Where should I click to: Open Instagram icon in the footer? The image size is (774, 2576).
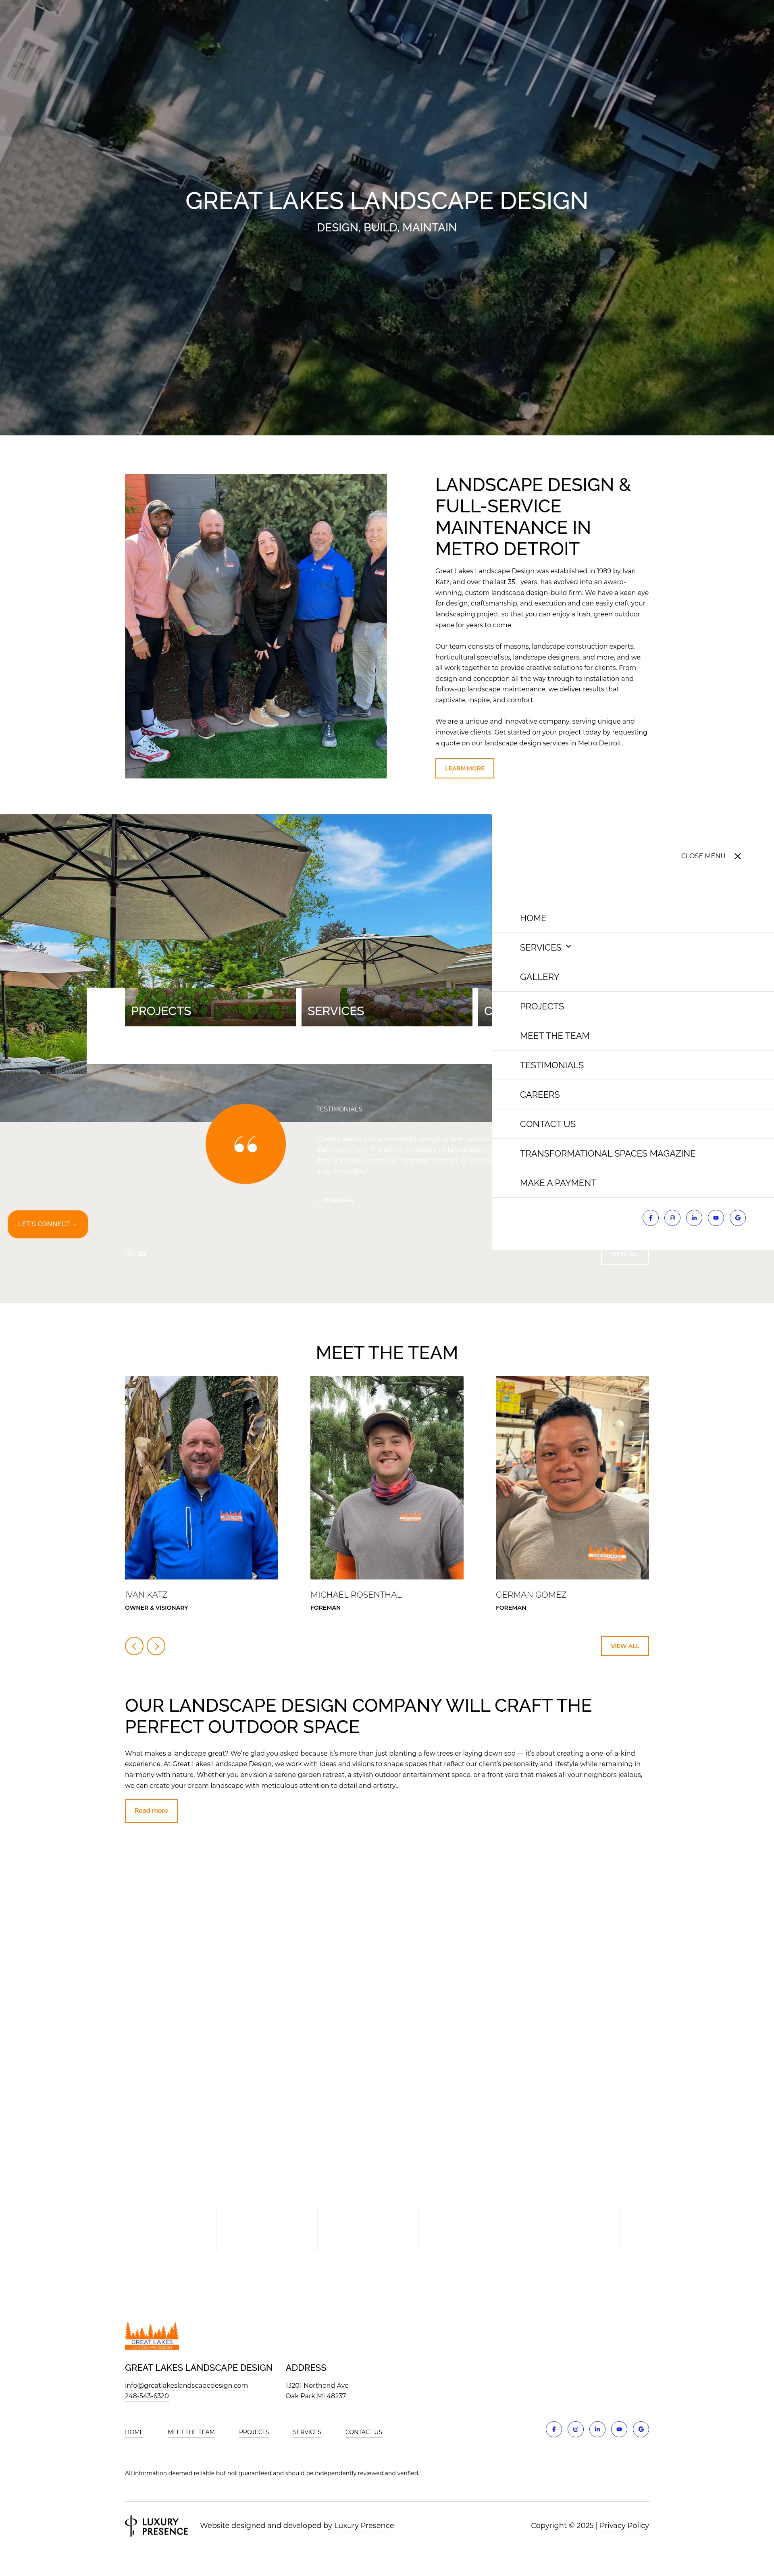pyautogui.click(x=576, y=2428)
